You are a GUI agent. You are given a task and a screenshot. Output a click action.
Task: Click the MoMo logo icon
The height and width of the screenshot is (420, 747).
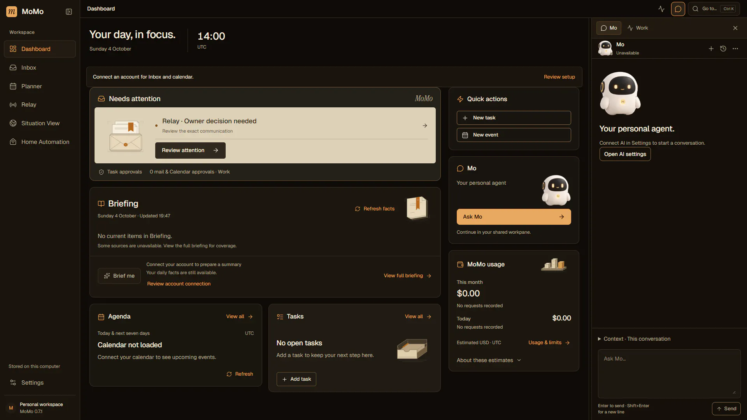[12, 12]
